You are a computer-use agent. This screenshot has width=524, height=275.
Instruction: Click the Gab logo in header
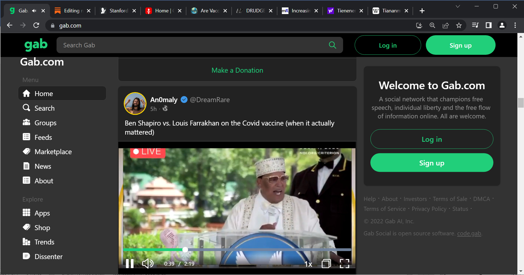(x=36, y=45)
